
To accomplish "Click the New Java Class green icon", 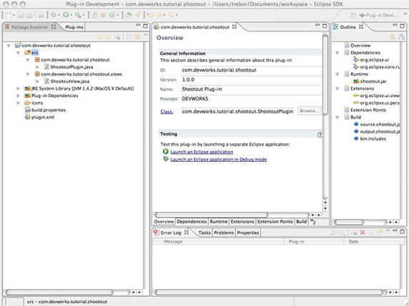I will 112,15.
